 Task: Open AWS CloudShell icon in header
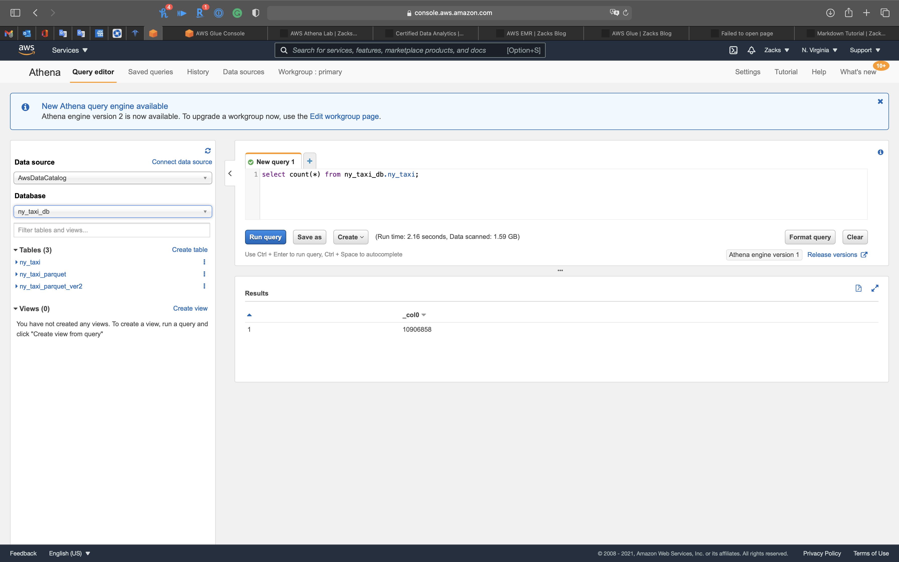click(733, 50)
